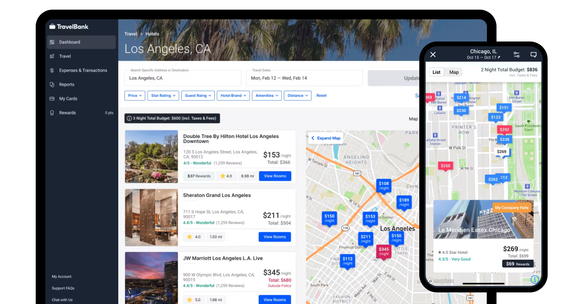Click View Rooms for JW Marriott
The width and height of the screenshot is (579, 304).
tap(275, 300)
